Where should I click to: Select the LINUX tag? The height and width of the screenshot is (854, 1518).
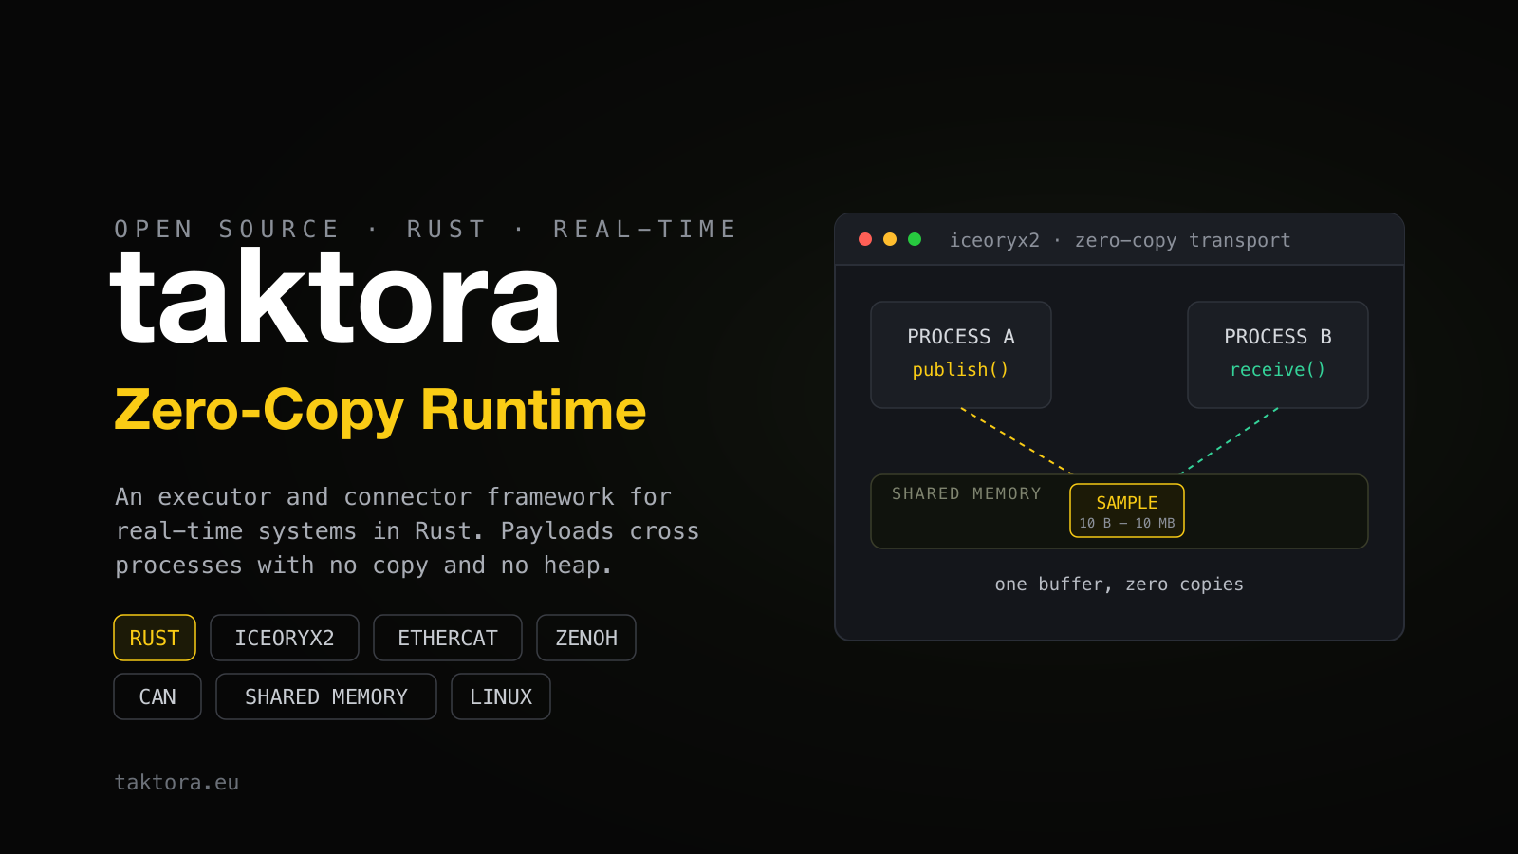(501, 696)
